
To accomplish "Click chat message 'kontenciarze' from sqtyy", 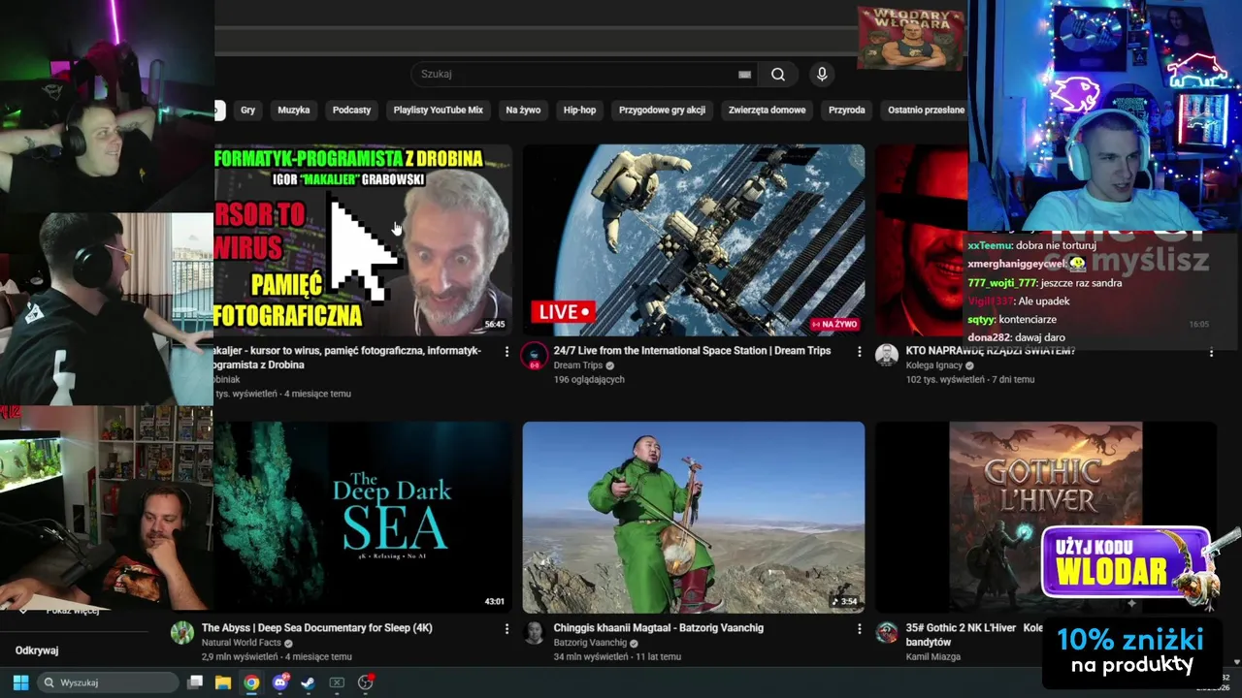I will click(1012, 320).
